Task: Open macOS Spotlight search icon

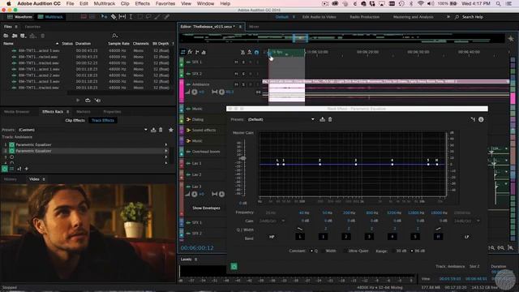Action: coord(498,3)
